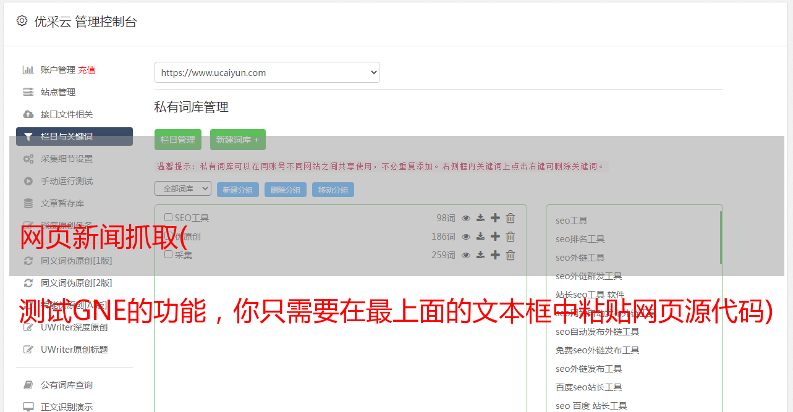Select keyword seo外链工具

tap(580, 258)
